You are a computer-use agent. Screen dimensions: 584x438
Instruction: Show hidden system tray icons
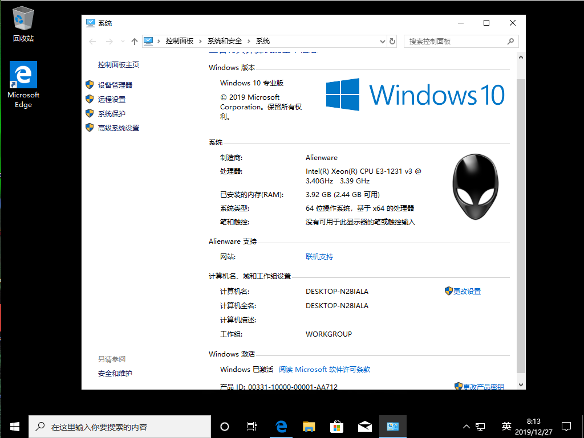coord(466,427)
